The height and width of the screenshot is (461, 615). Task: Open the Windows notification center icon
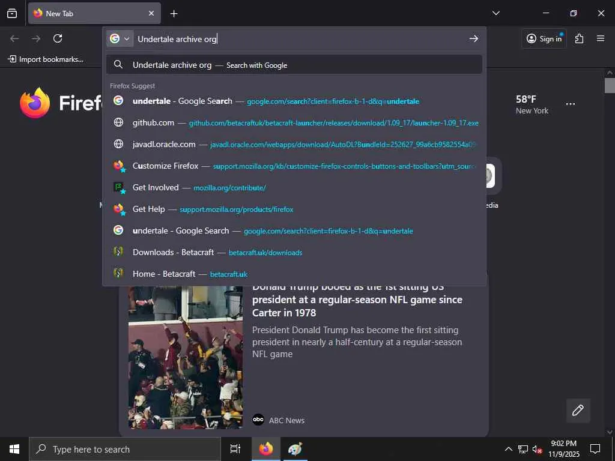tap(595, 449)
